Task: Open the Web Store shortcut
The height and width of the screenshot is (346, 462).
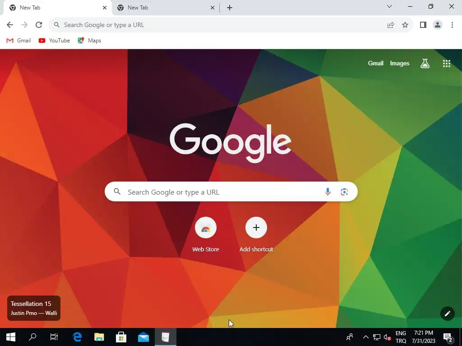Action: tap(206, 235)
